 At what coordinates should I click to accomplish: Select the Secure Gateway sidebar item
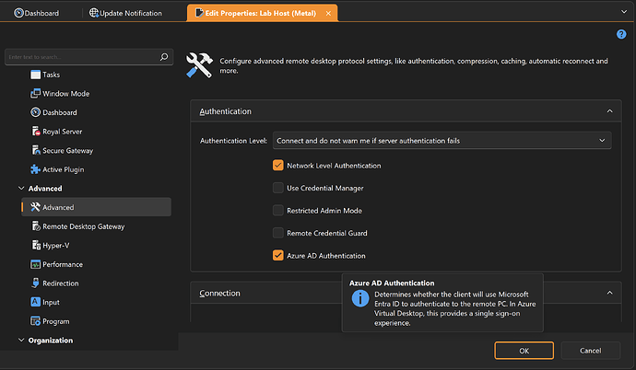(x=67, y=150)
